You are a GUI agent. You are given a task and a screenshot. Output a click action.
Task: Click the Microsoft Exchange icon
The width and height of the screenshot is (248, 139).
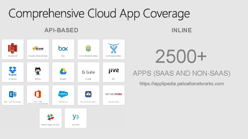point(13,94)
